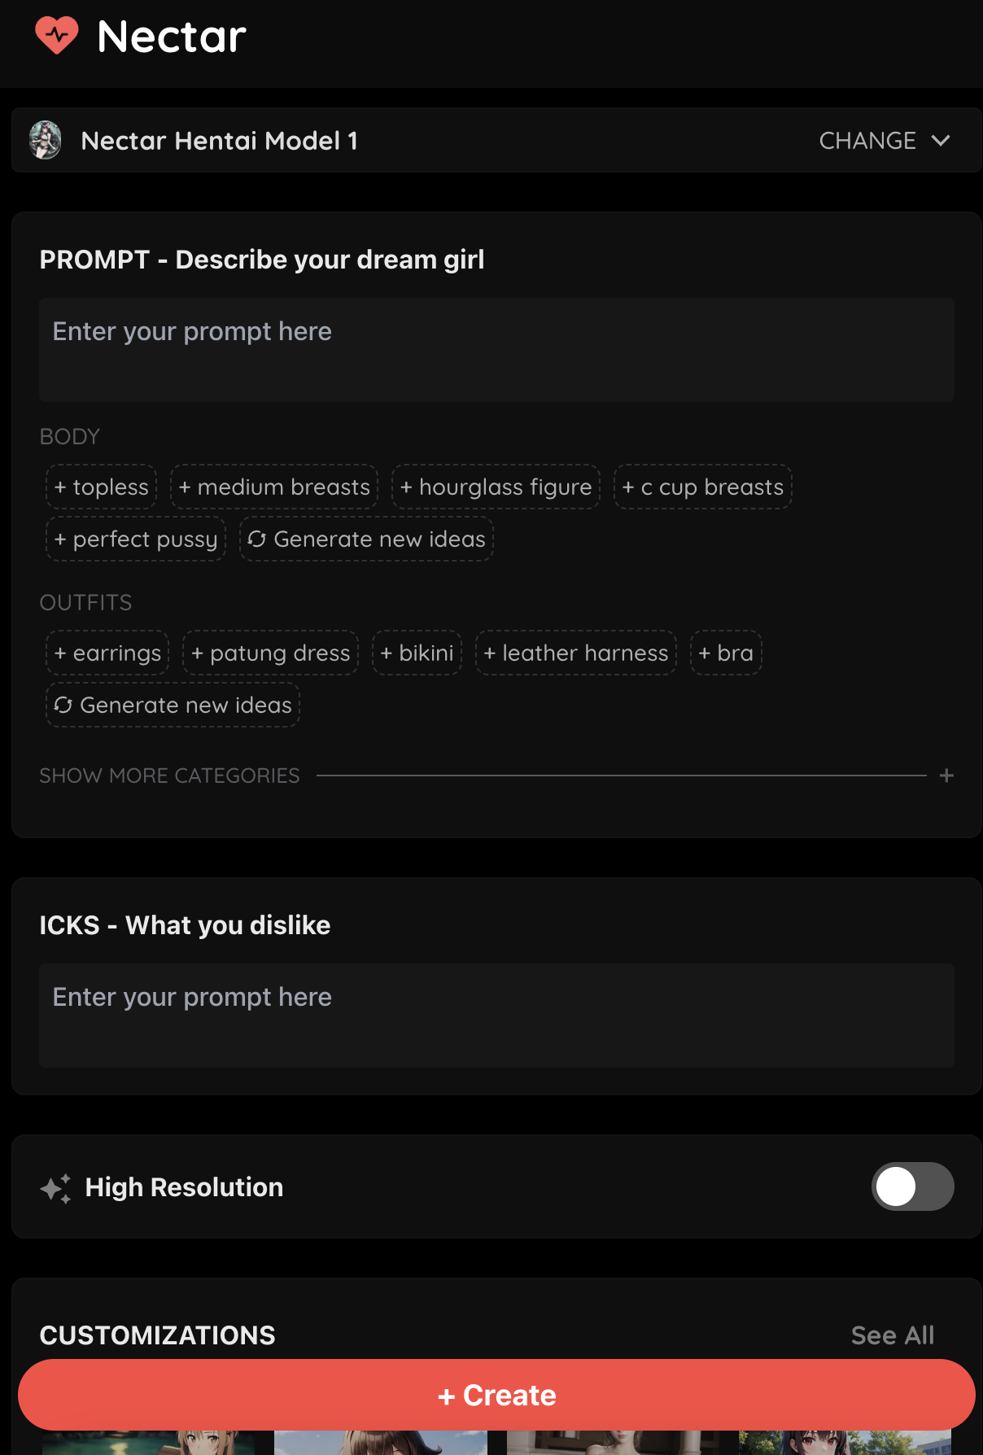Add the leather harness outfit tag
The width and height of the screenshot is (983, 1455).
576,653
